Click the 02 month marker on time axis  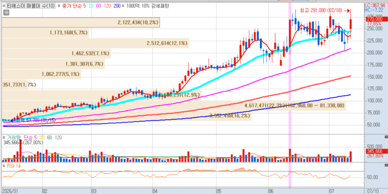(45, 191)
